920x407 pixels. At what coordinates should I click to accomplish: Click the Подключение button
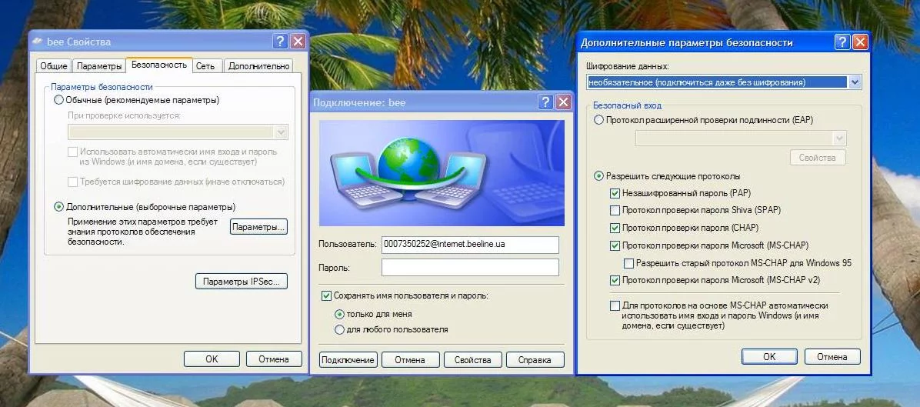pos(348,359)
